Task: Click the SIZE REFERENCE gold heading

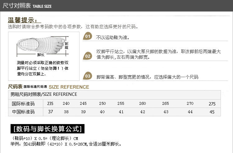Action: tap(69, 87)
